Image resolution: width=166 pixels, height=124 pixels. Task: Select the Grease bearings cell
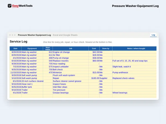pyautogui.click(x=71, y=93)
